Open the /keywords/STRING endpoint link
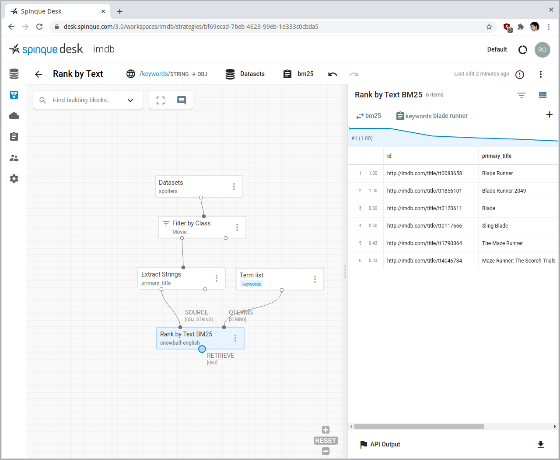The height and width of the screenshot is (460, 560). click(x=167, y=74)
